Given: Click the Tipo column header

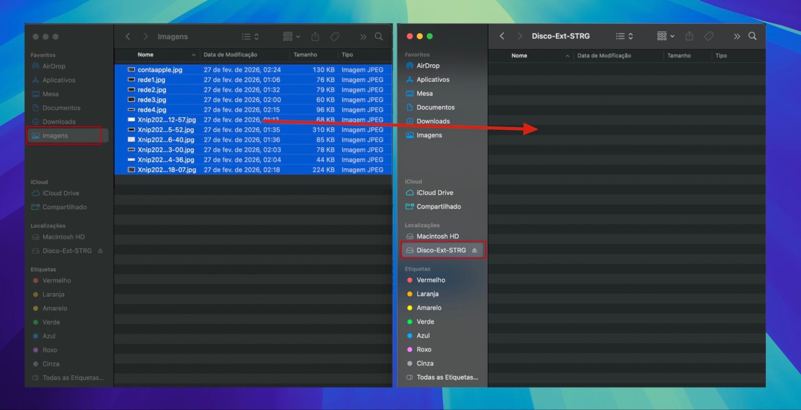Looking at the screenshot, I should click(347, 54).
